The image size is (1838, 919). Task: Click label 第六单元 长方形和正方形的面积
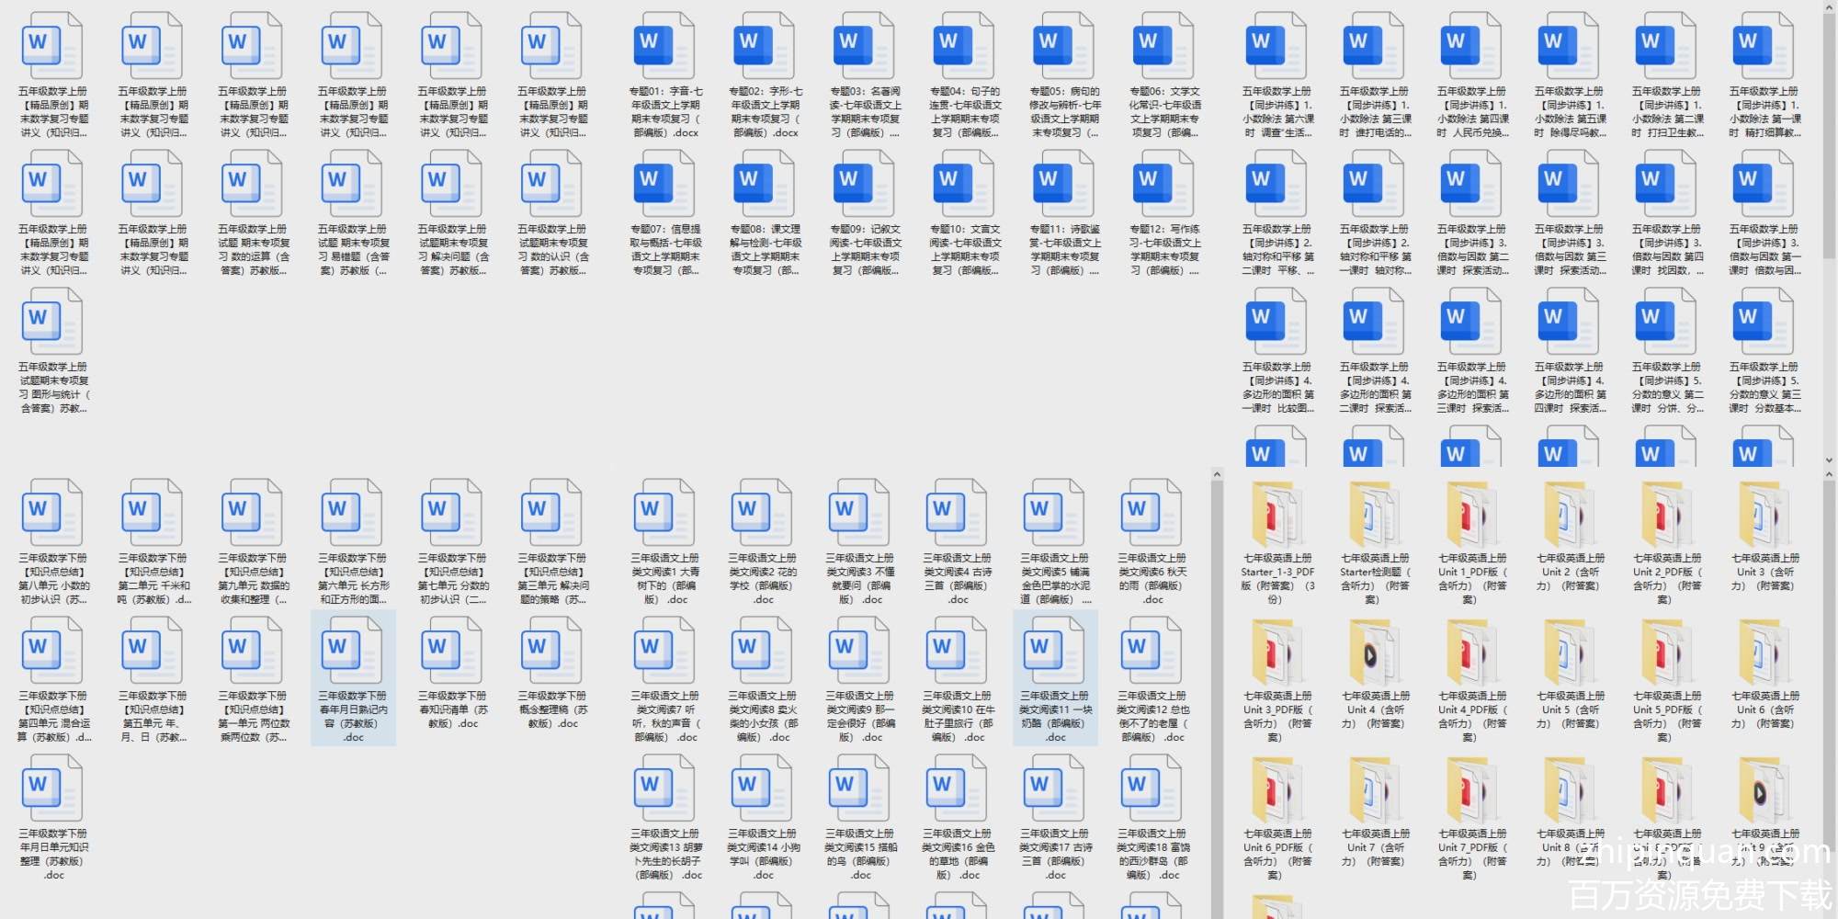pyautogui.click(x=353, y=579)
